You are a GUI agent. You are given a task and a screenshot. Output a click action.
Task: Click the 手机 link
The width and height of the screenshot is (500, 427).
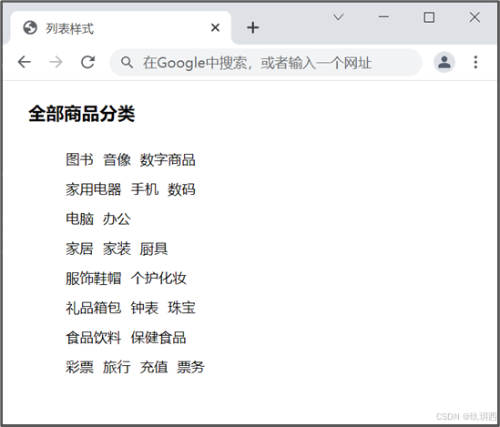[145, 189]
